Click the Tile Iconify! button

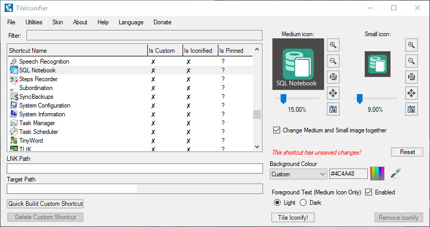293,218
